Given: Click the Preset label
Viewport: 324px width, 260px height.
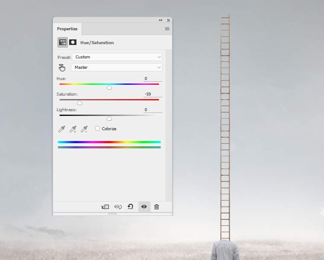Looking at the screenshot, I should point(64,57).
